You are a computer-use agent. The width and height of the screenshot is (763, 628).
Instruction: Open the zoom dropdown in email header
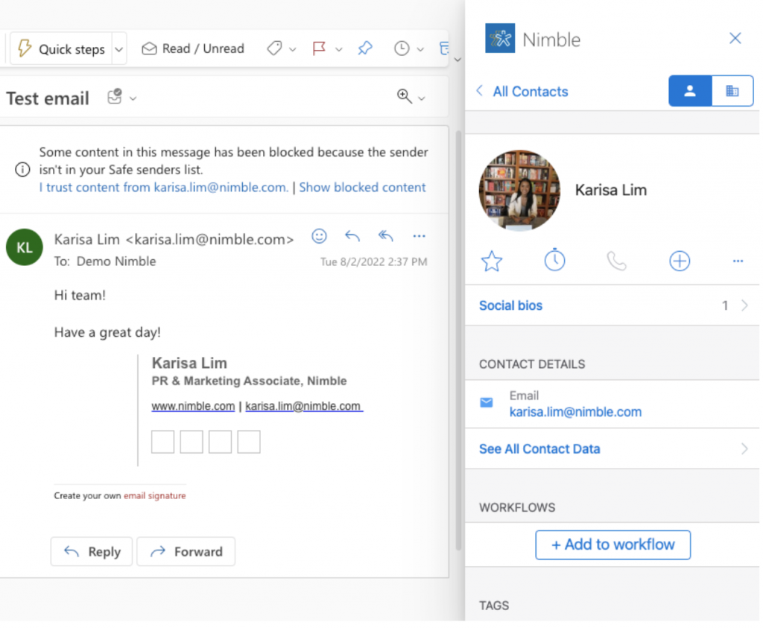[421, 98]
